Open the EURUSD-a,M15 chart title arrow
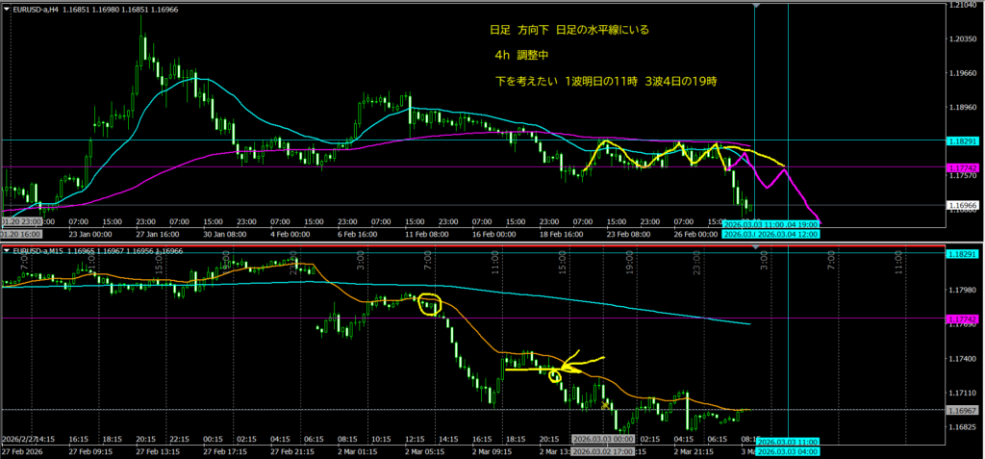Image resolution: width=985 pixels, height=459 pixels. click(x=8, y=252)
